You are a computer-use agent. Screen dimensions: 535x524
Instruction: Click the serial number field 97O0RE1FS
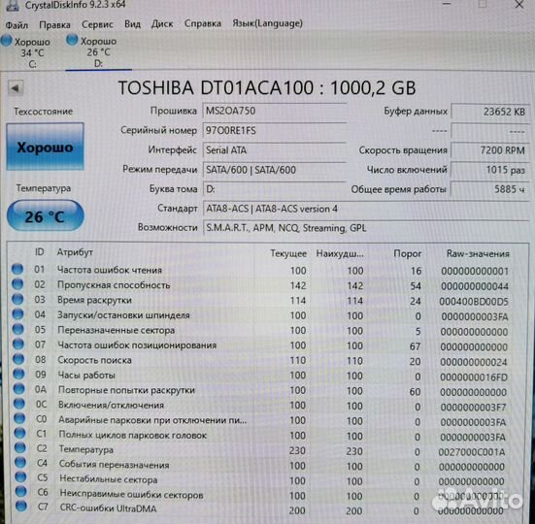[x=275, y=131]
